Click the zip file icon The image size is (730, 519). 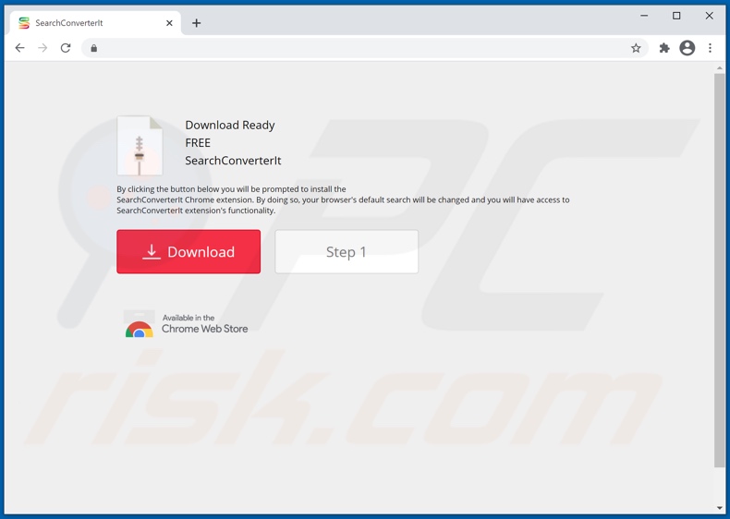140,146
